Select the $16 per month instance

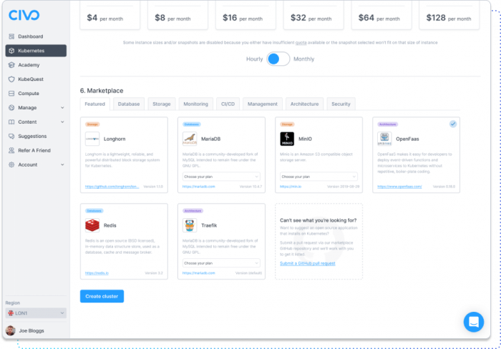click(x=245, y=15)
